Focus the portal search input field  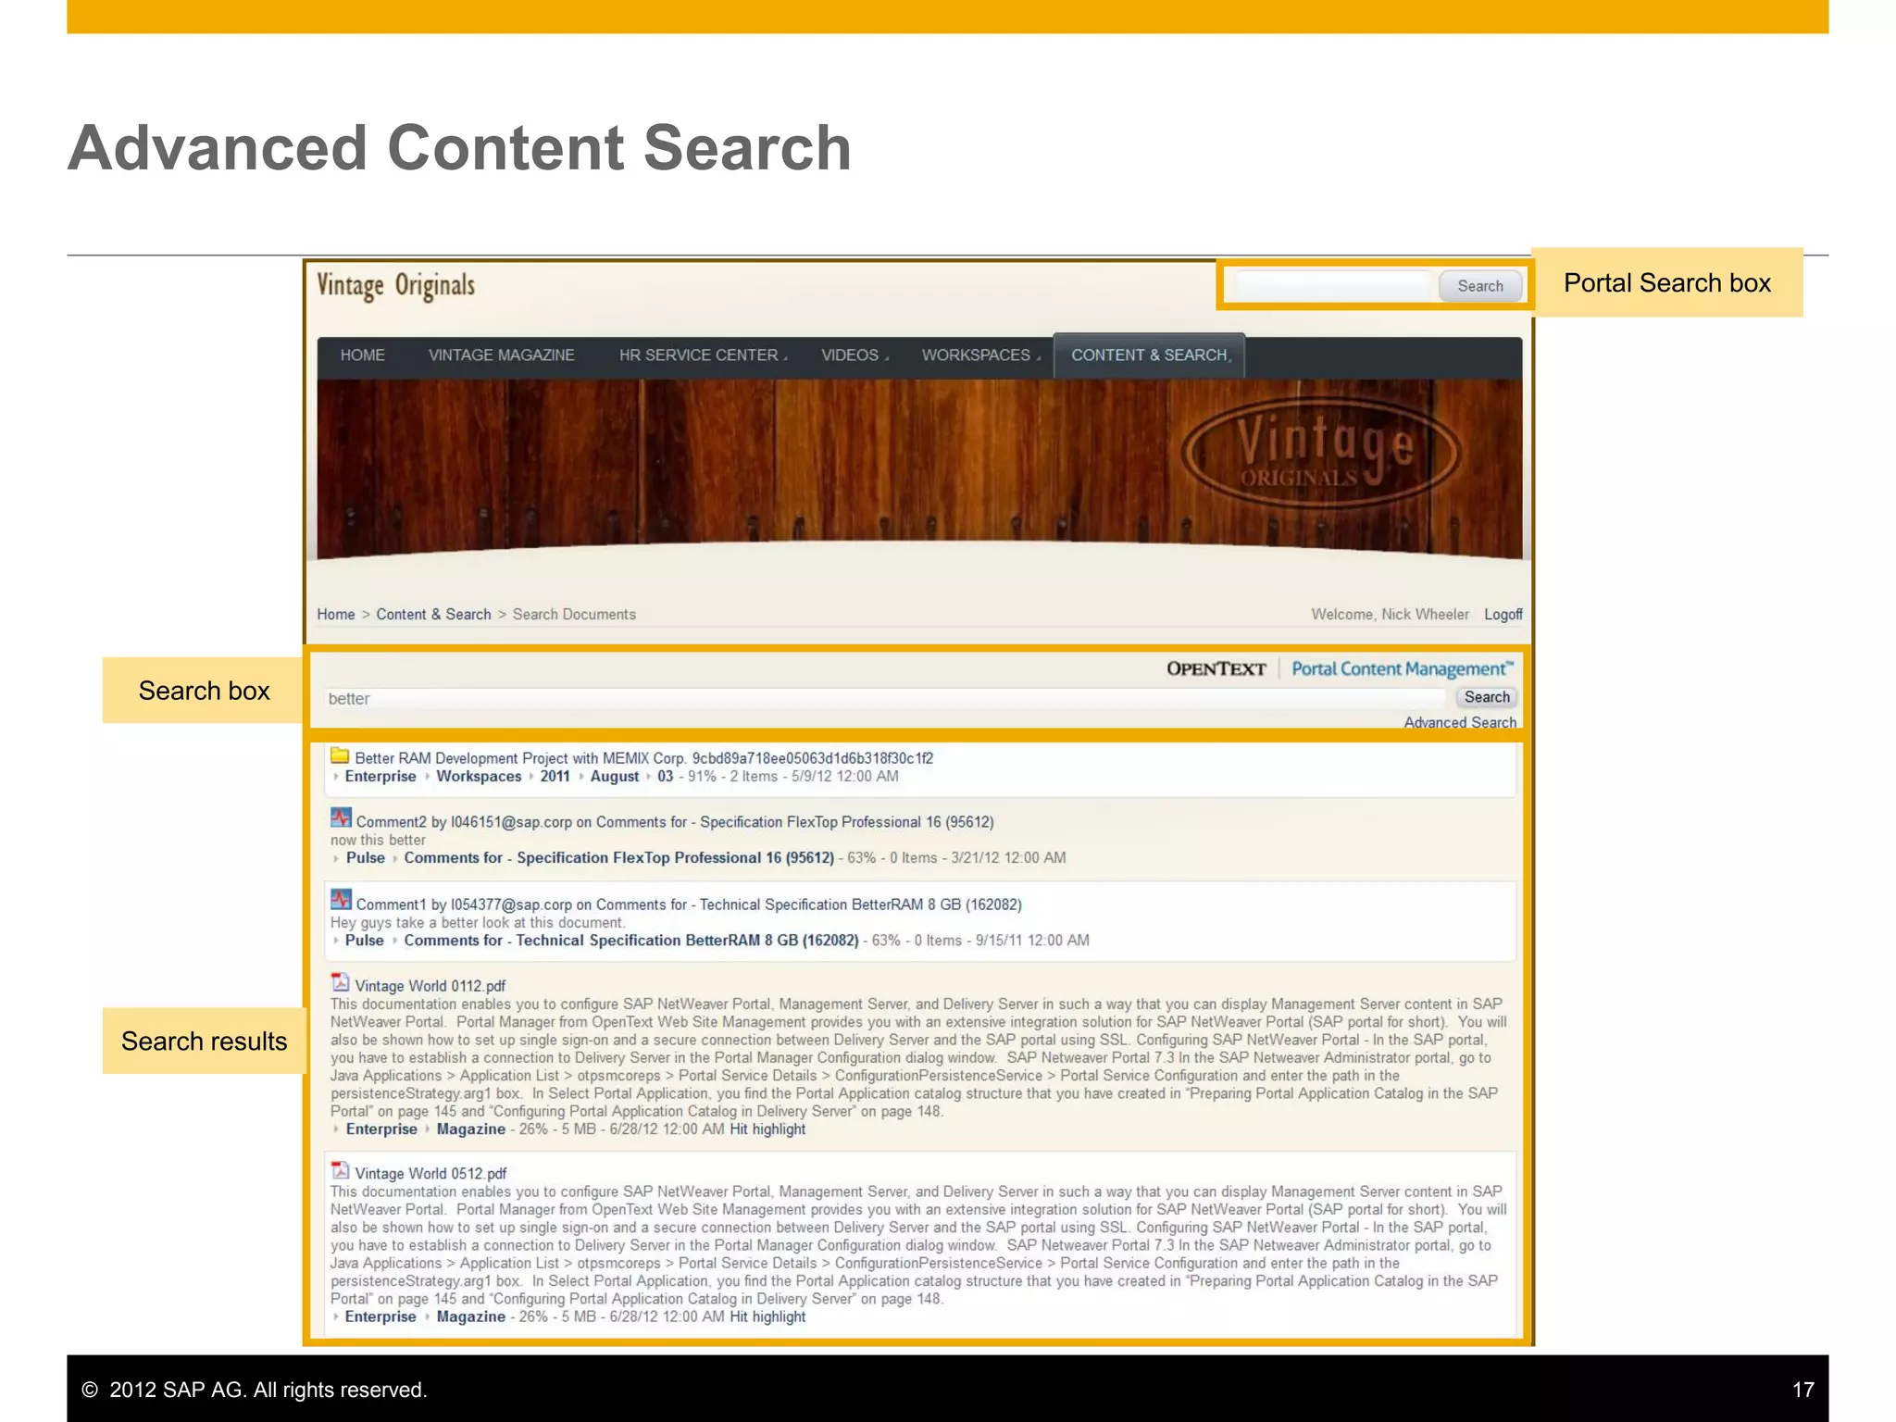(x=1333, y=286)
